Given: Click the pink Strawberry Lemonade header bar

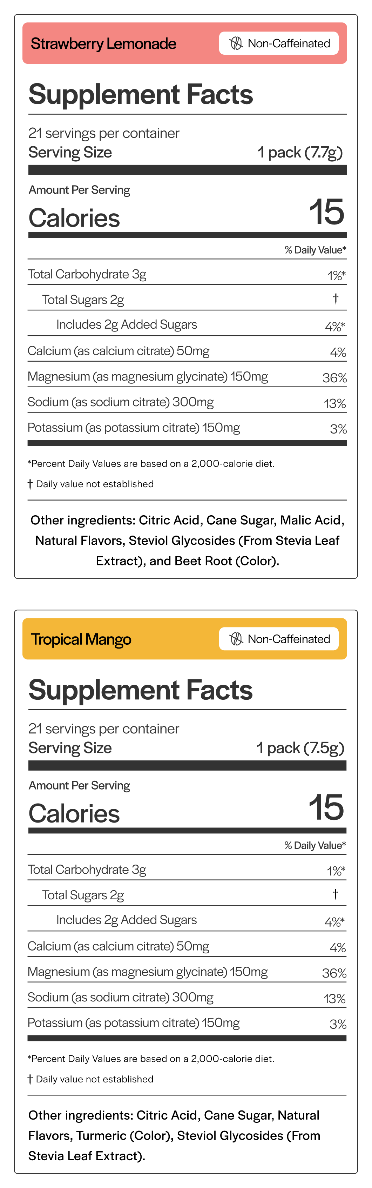Looking at the screenshot, I should [185, 43].
